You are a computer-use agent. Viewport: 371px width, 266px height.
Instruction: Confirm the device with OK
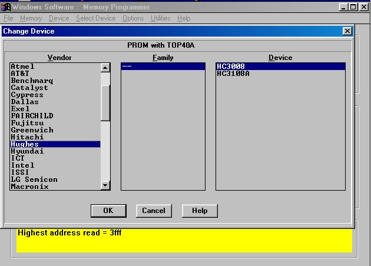pos(108,211)
